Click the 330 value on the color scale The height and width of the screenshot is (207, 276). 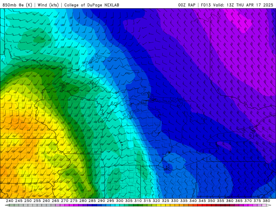pyautogui.click(x=175, y=201)
